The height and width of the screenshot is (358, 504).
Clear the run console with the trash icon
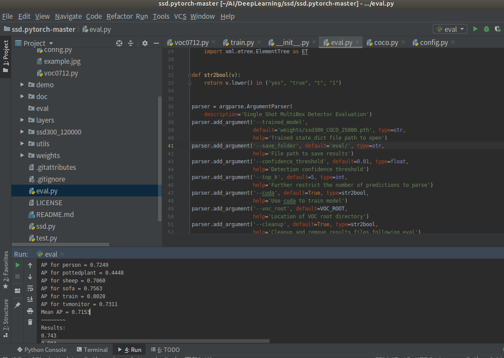pos(30,322)
